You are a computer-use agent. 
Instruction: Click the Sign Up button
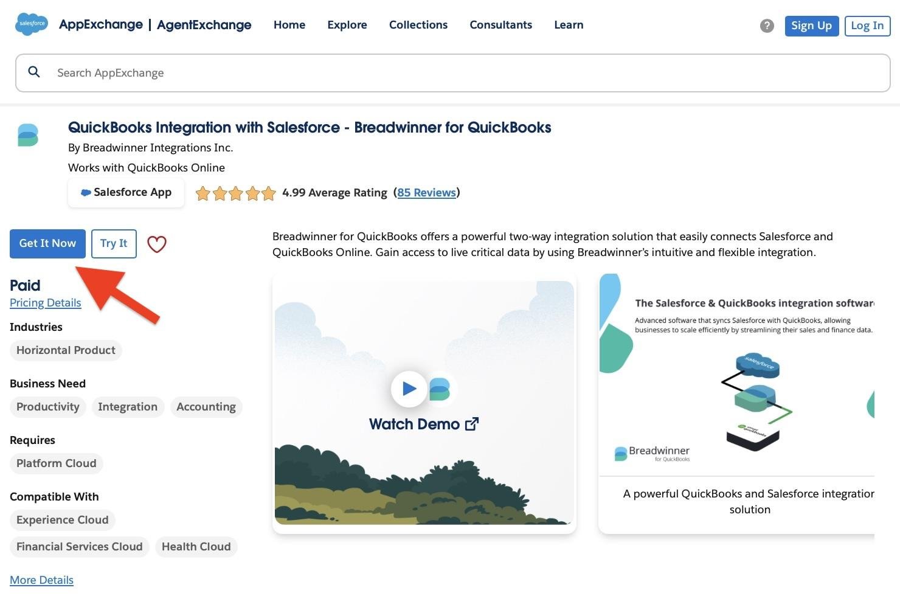pos(811,26)
